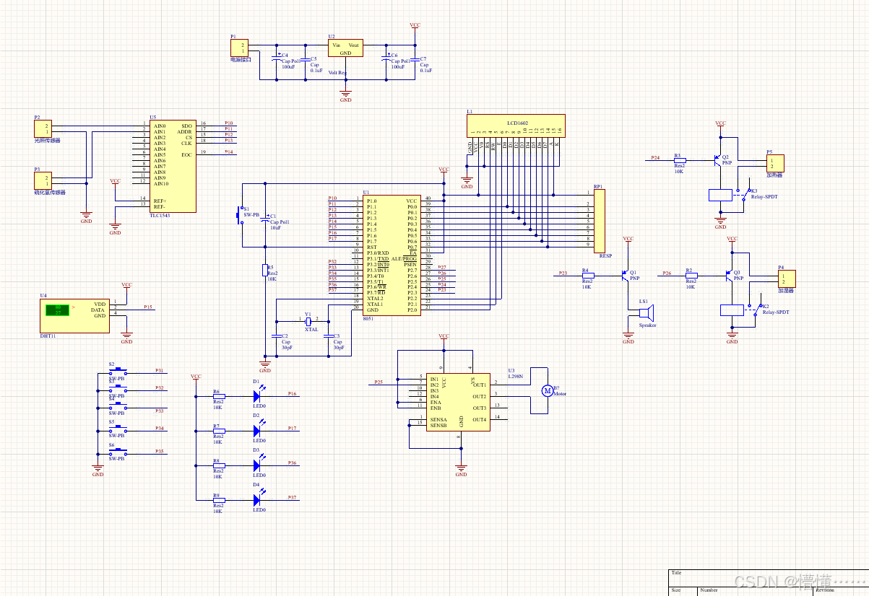Select the U2 voltage regulator component

[x=345, y=48]
